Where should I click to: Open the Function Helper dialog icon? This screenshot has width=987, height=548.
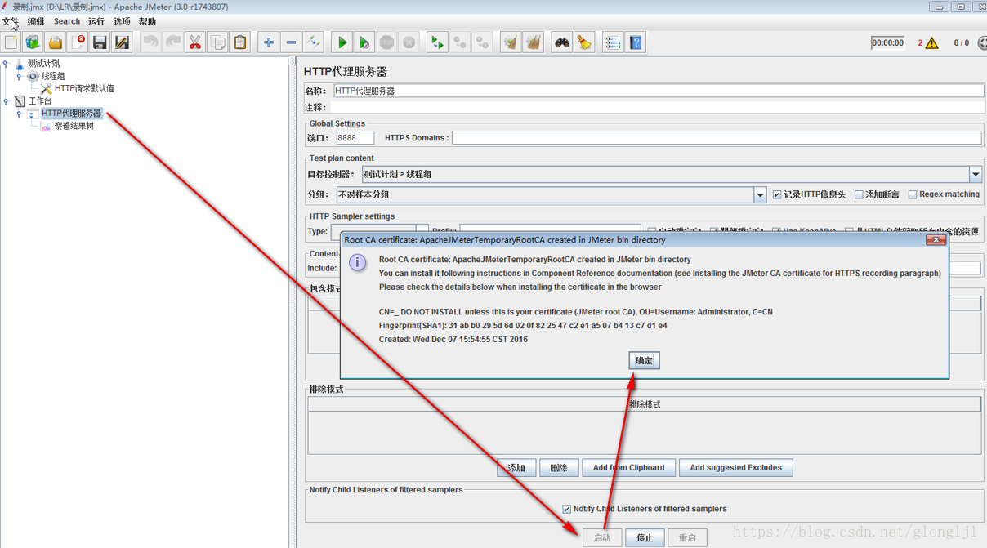point(613,42)
